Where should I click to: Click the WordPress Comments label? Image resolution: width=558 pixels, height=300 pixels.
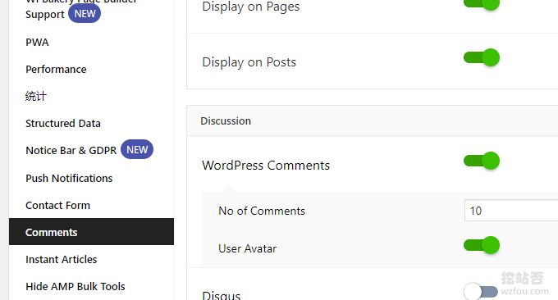[x=266, y=166]
